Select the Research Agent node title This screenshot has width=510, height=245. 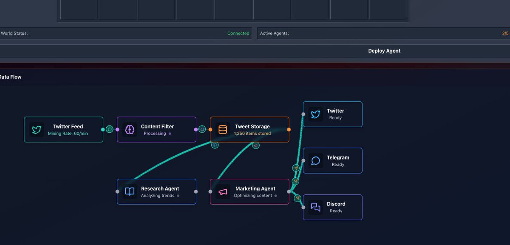pos(160,188)
